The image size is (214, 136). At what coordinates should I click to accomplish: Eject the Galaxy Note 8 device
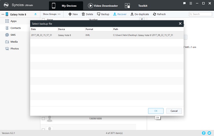35,14
